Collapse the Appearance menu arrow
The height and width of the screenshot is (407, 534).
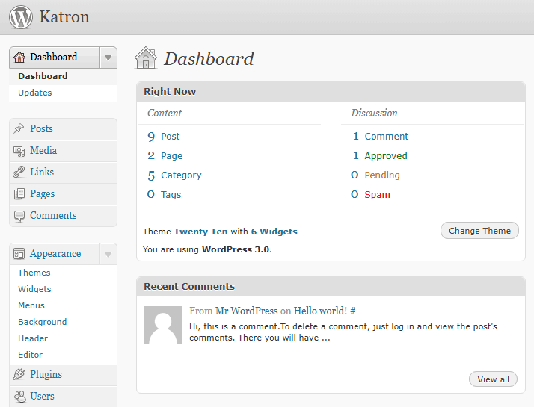click(x=108, y=254)
